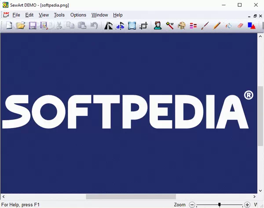Open the portrait face tool icon
The image size is (264, 208).
pyautogui.click(x=158, y=26)
